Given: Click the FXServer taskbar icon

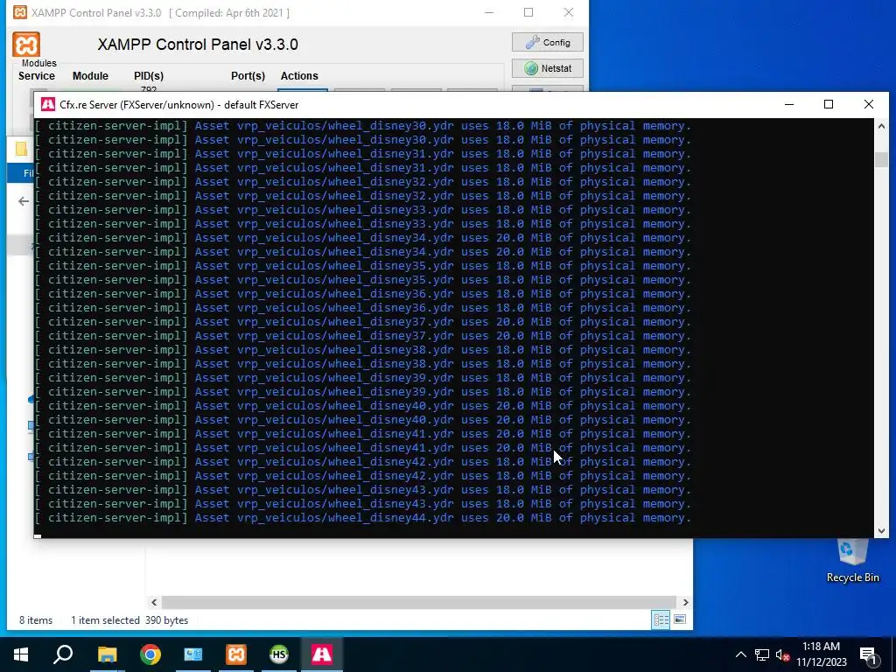Looking at the screenshot, I should pyautogui.click(x=322, y=654).
